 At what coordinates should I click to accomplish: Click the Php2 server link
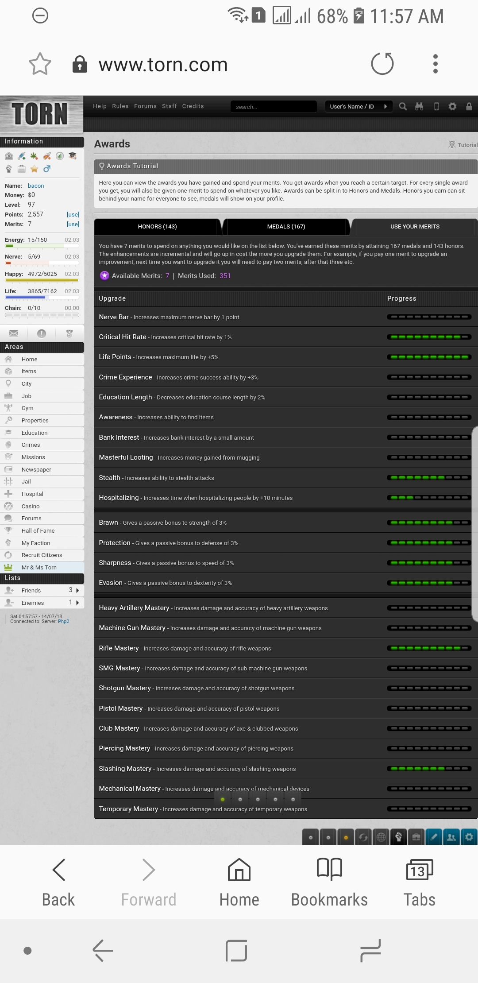pyautogui.click(x=64, y=621)
